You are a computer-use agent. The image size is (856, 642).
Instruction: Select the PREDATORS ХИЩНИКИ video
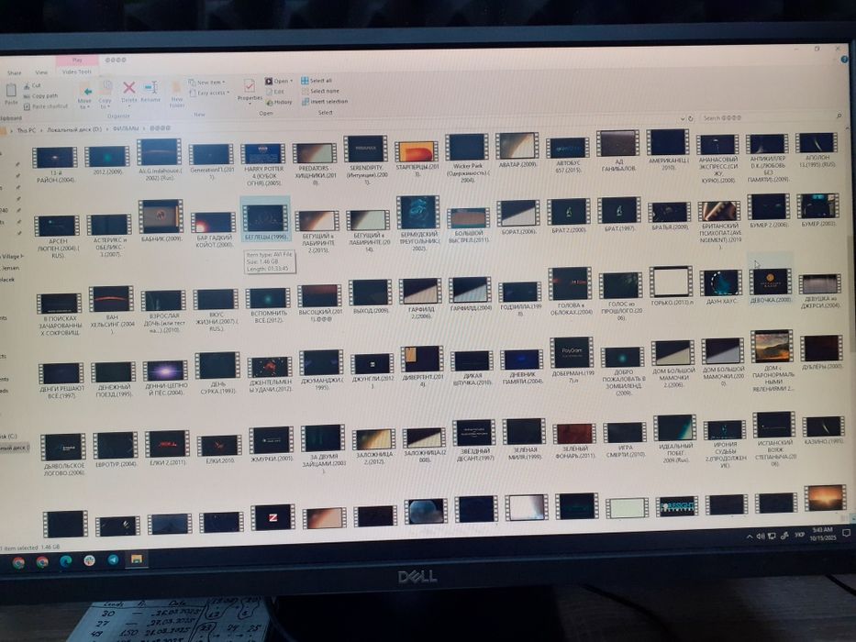pyautogui.click(x=315, y=163)
